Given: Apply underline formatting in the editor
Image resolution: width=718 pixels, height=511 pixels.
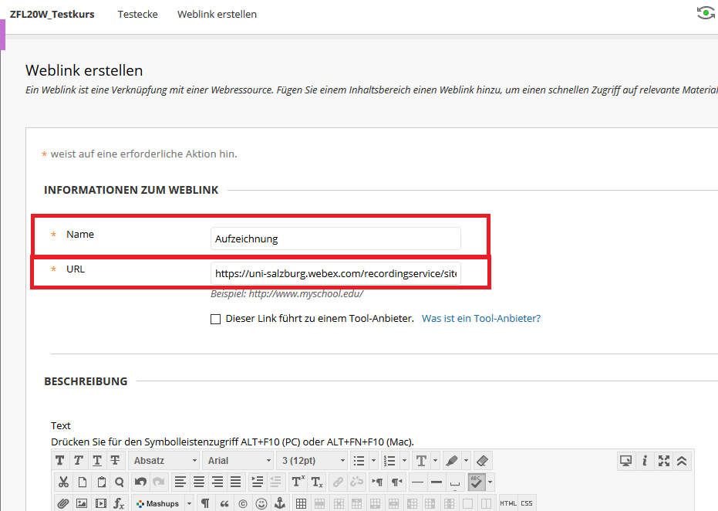Looking at the screenshot, I should point(97,461).
